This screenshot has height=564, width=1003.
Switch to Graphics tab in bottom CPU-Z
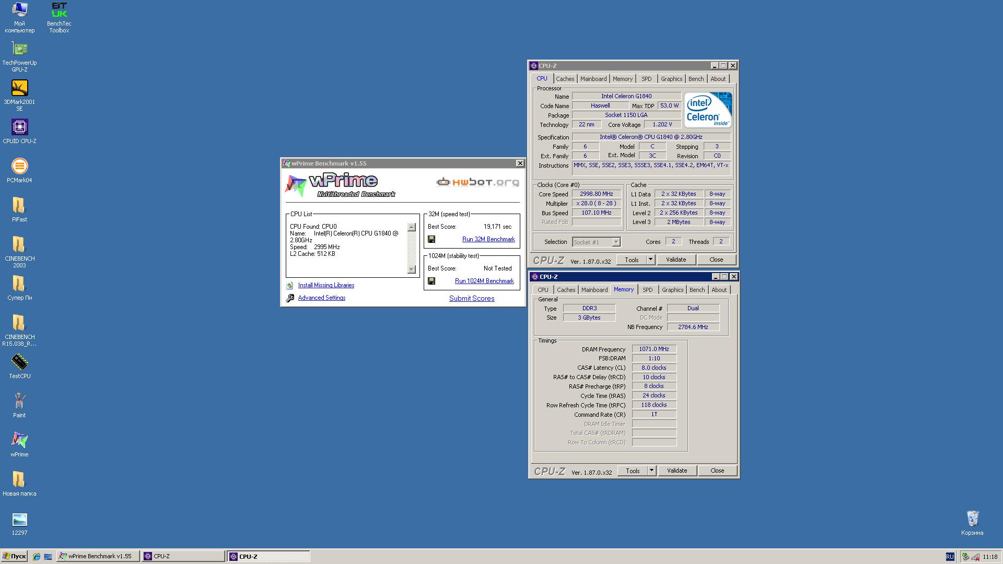point(672,290)
